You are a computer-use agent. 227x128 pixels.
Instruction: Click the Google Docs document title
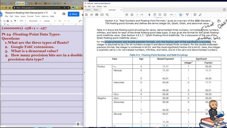(x=26, y=13)
